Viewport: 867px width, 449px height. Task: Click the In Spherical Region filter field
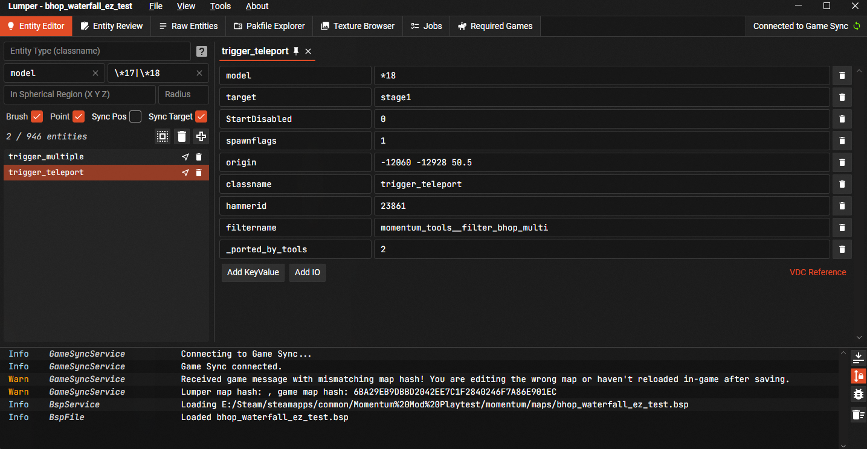pos(80,95)
